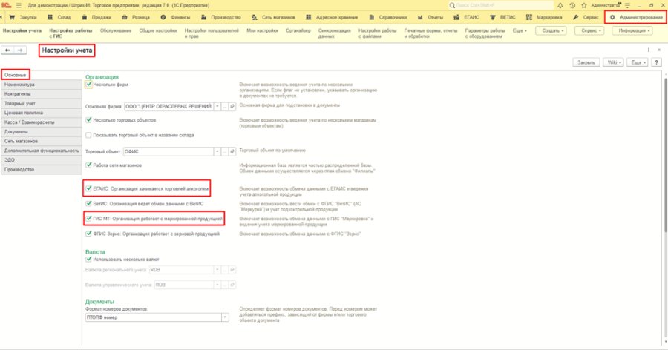
Task: Open the Информация dropdown
Action: 632,30
